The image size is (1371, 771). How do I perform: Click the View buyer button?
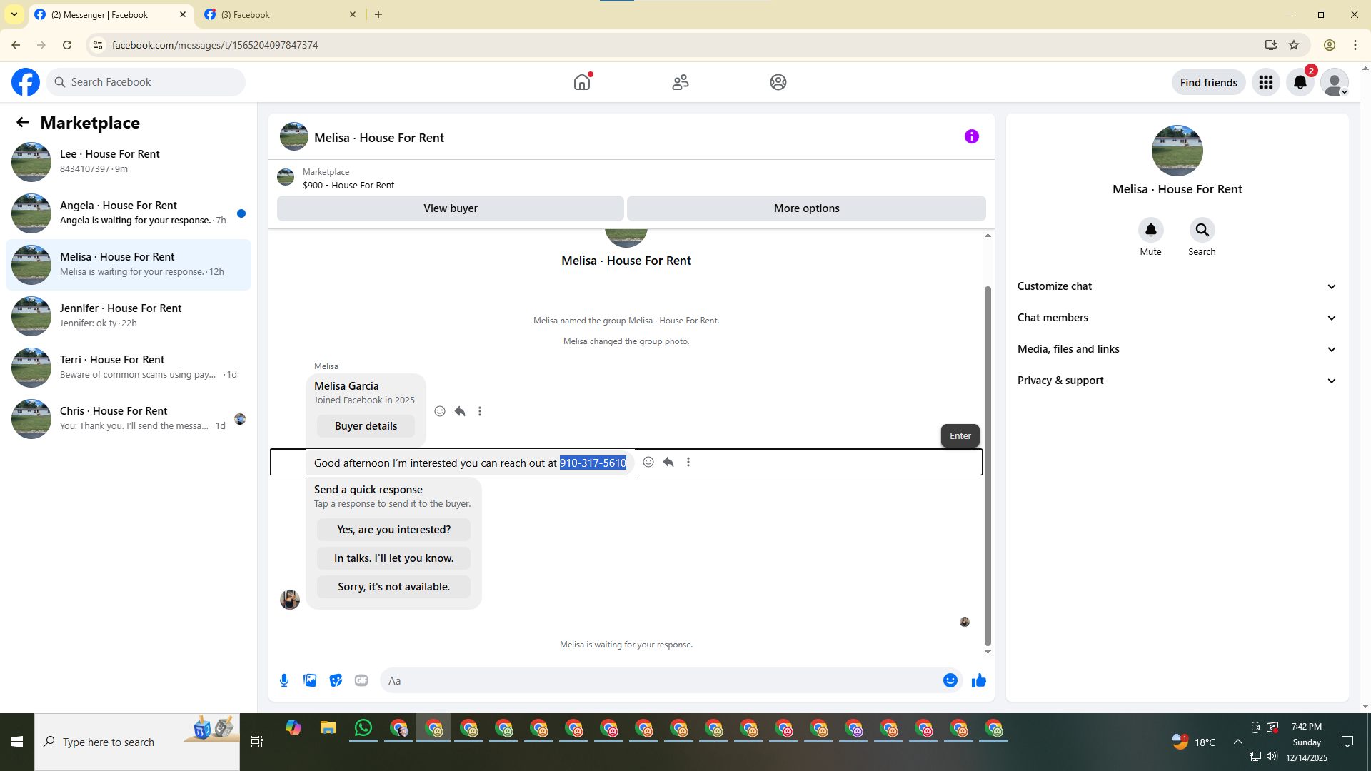450,208
